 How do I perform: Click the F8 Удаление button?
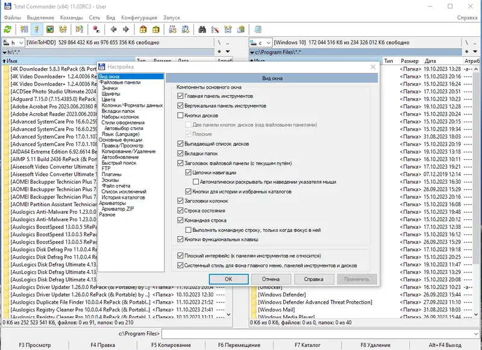click(375, 345)
